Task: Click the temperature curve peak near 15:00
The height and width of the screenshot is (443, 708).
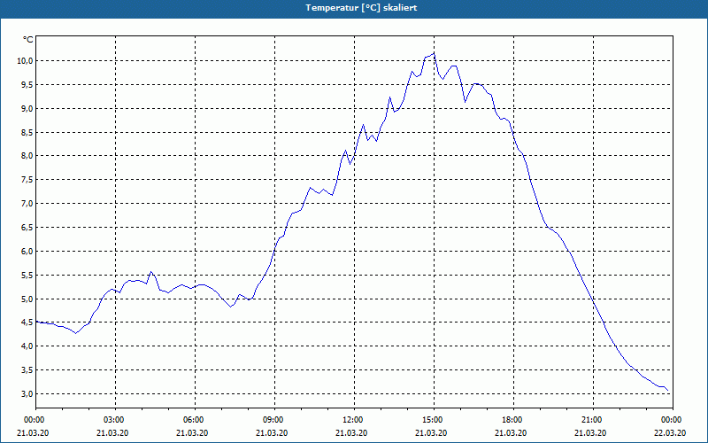Action: pos(434,53)
